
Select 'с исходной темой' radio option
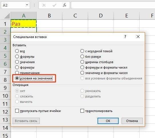(82, 51)
